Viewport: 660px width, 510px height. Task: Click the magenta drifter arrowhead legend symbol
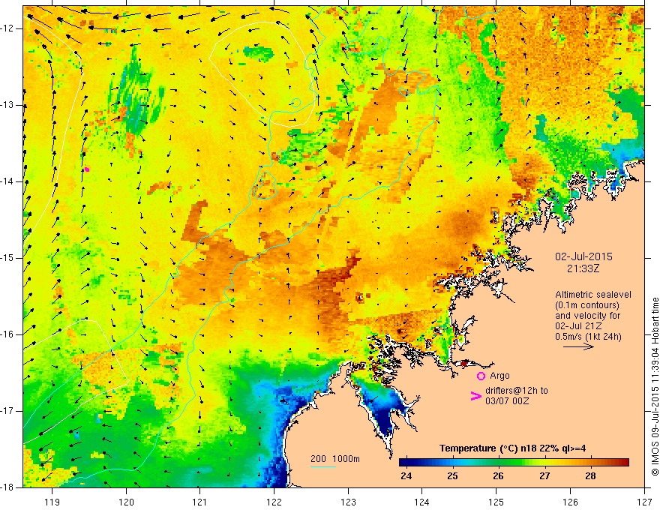[475, 396]
